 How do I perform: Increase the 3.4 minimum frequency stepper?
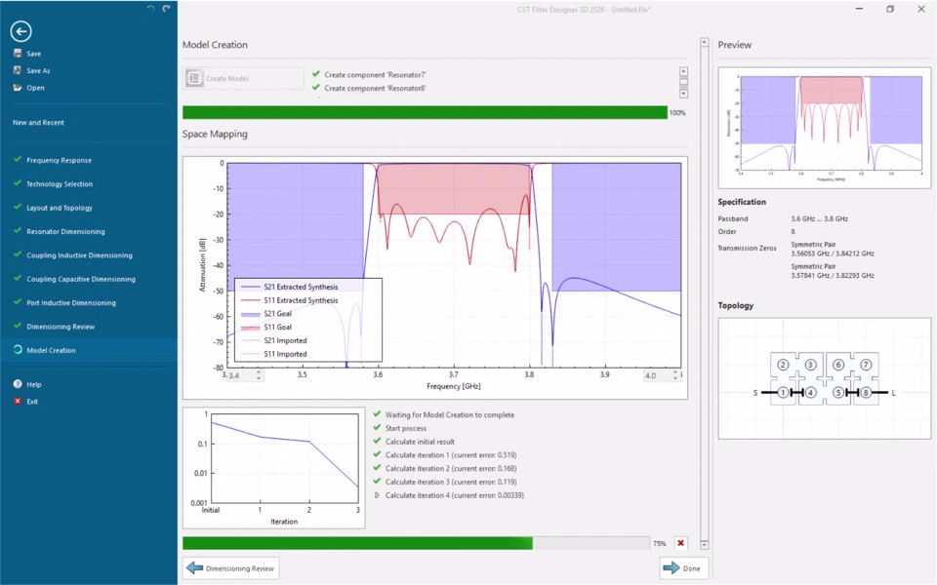258,372
